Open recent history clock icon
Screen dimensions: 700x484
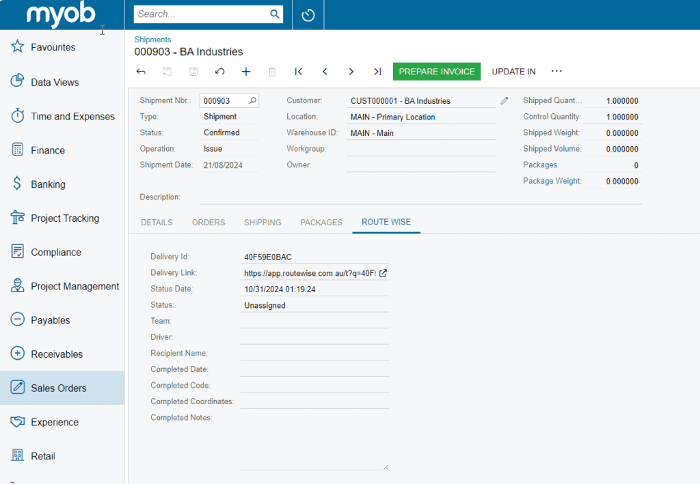pos(308,14)
